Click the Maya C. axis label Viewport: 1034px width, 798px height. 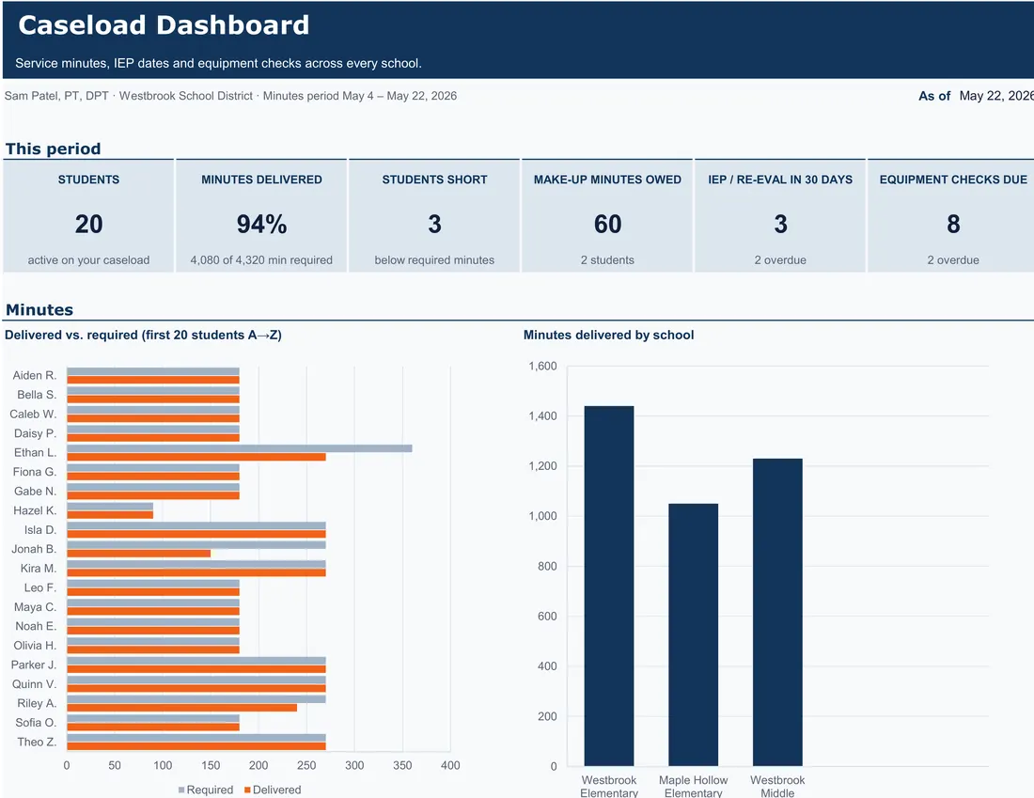coord(35,607)
